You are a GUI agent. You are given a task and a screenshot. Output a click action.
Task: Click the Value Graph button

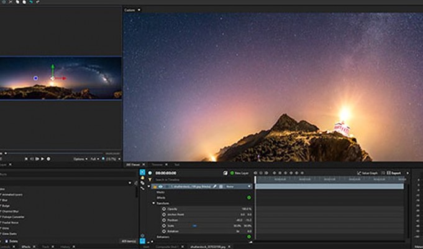pos(368,173)
